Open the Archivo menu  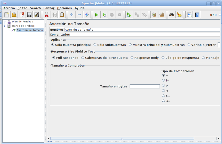pyautogui.click(x=9, y=8)
